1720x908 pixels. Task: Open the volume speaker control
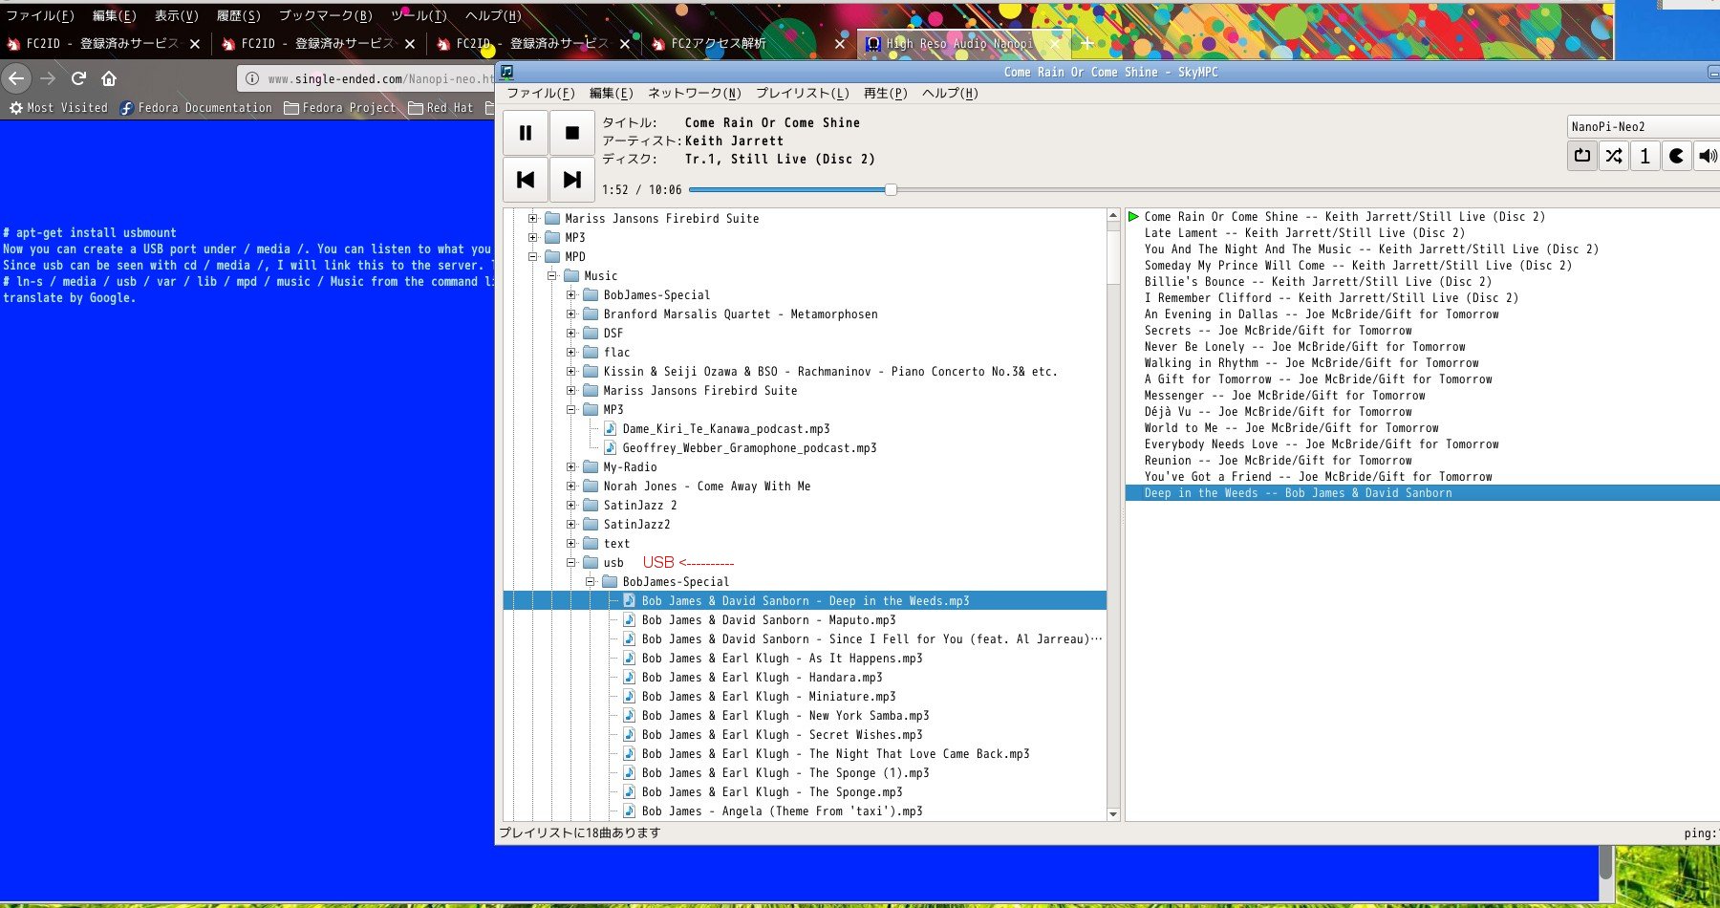pos(1708,156)
